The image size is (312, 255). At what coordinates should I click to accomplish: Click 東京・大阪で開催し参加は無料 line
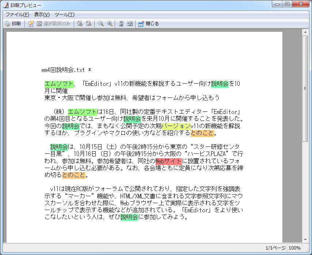pyautogui.click(x=132, y=98)
